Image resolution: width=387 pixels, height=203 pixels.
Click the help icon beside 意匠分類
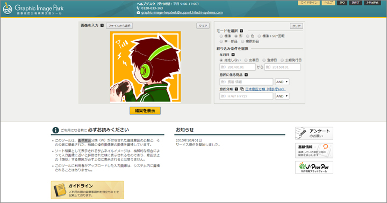(x=236, y=89)
